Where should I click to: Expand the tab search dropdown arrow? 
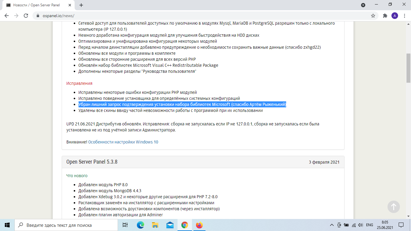pos(363,5)
